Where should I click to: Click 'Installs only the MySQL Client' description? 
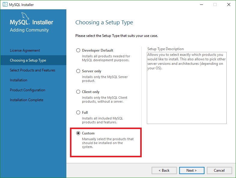[x=104, y=99]
